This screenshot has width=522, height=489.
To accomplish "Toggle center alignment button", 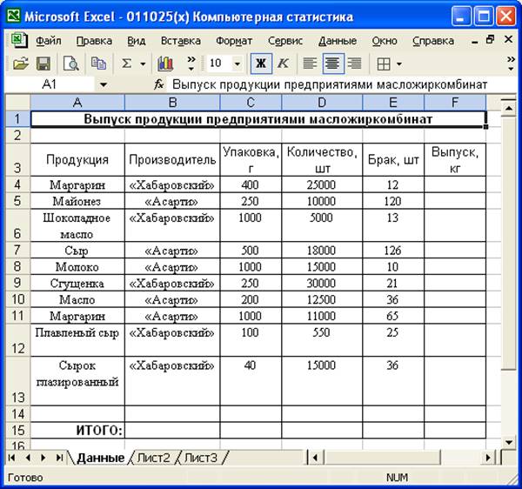I will click(x=332, y=64).
